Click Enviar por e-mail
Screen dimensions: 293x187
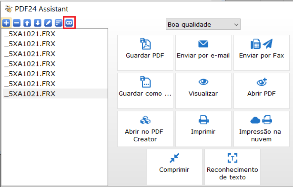tap(203, 53)
